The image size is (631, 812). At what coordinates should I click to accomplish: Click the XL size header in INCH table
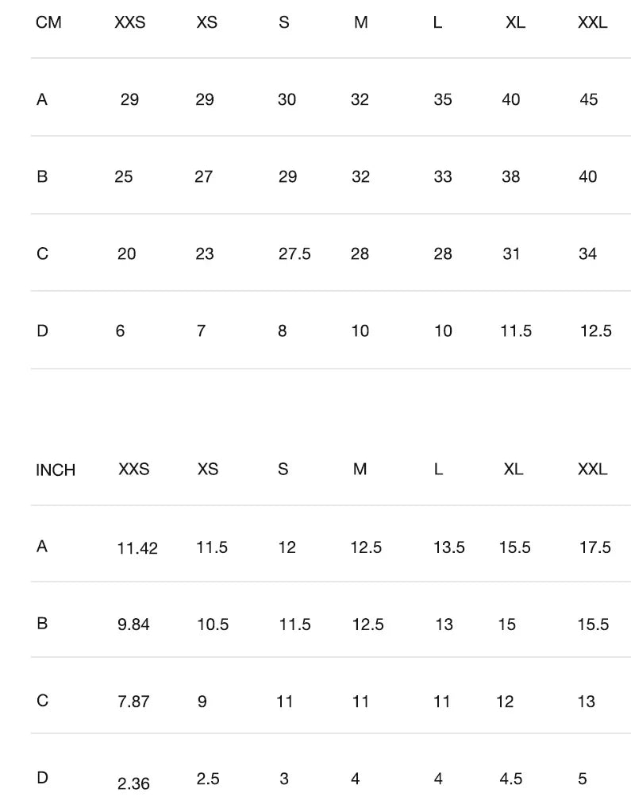click(514, 470)
